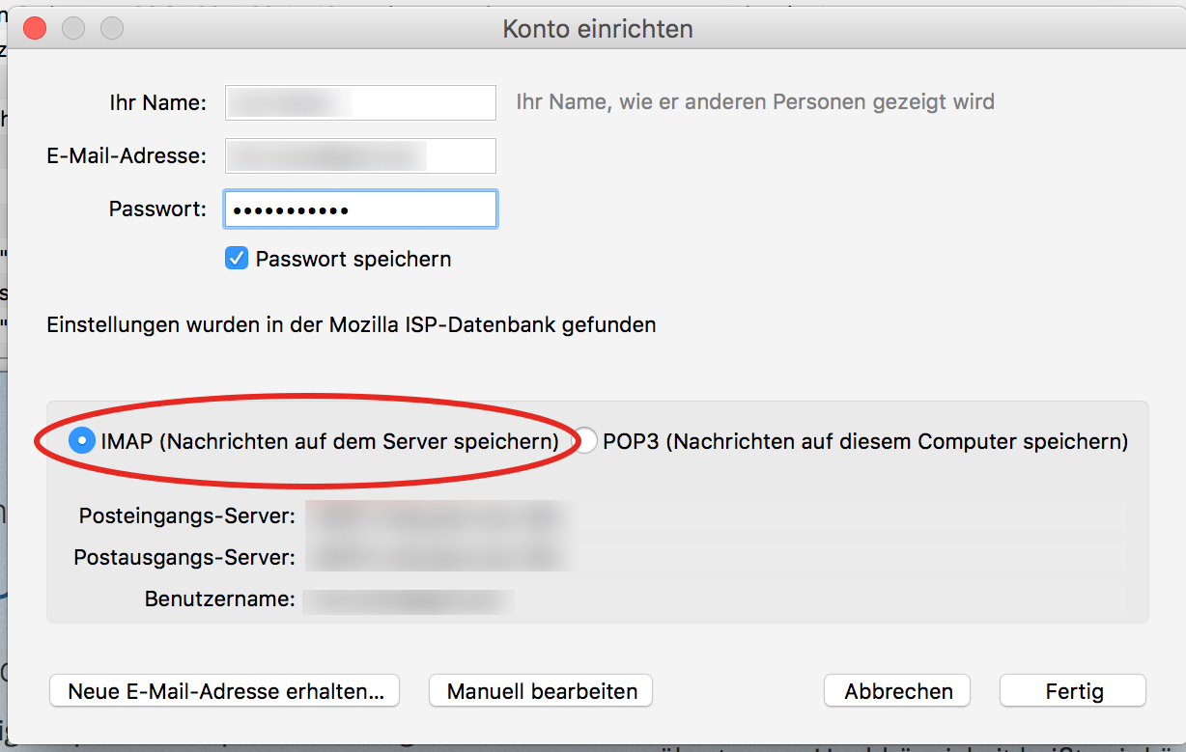The image size is (1186, 752).
Task: Click the gray zoom window button
Action: [112, 28]
